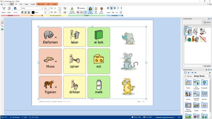Viewport: 212px width, 119px height.
Task: Open the Lim inn paste dropdown arrow
Action: click(19, 10)
